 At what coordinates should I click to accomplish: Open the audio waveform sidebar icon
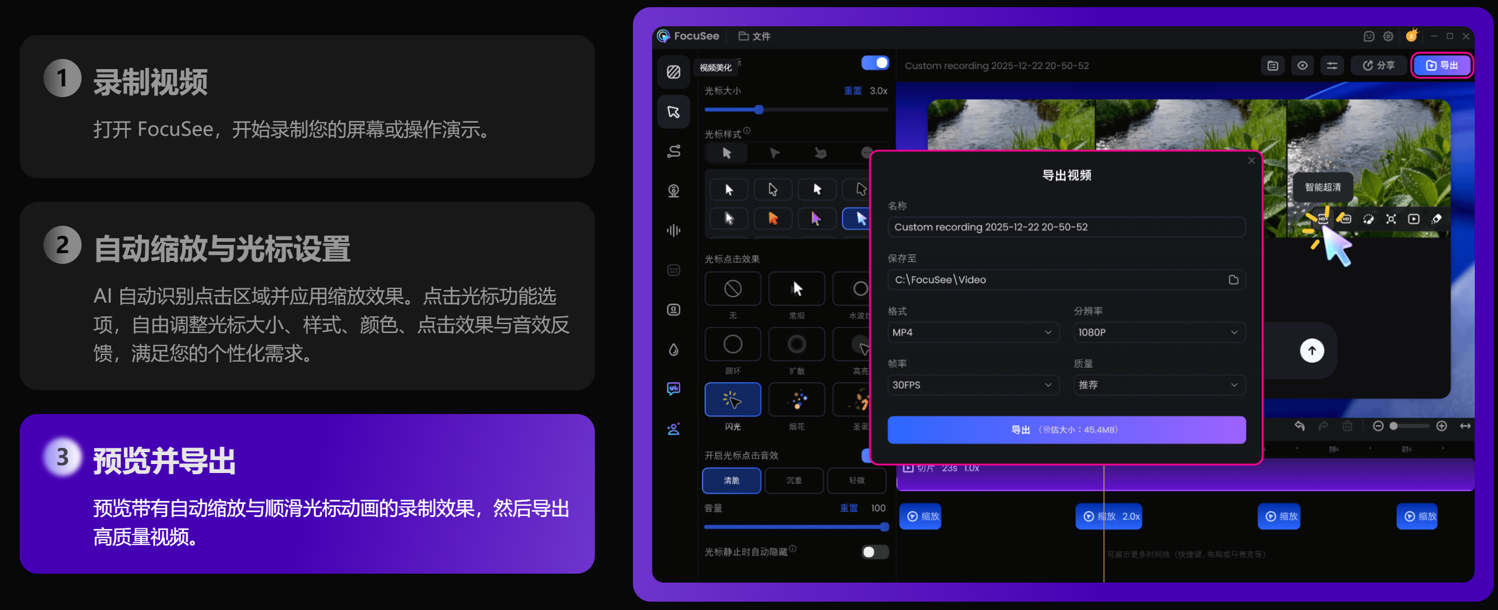click(x=673, y=231)
